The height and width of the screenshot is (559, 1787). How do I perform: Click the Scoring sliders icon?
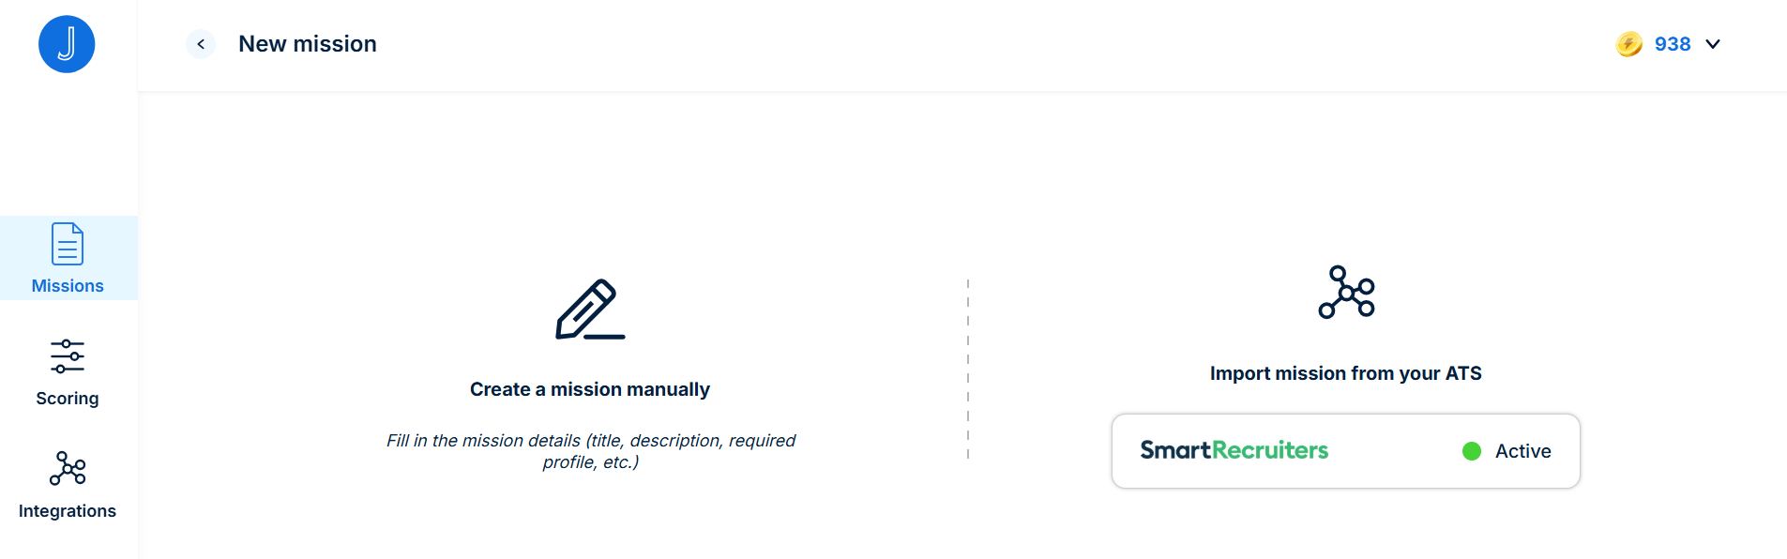68,356
